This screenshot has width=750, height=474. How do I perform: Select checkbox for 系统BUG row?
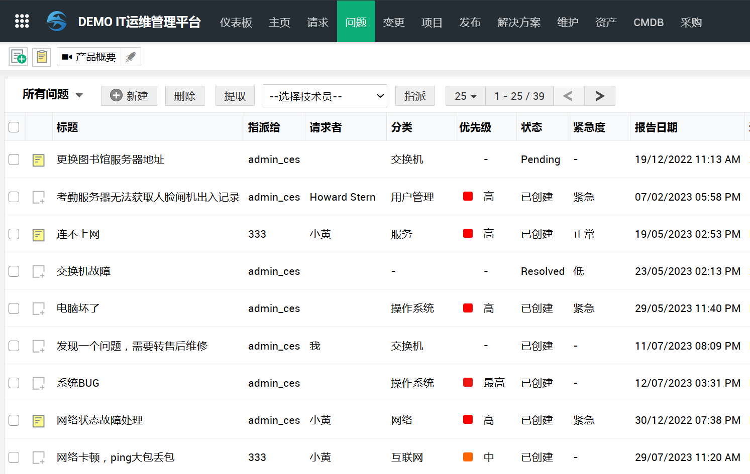[14, 383]
